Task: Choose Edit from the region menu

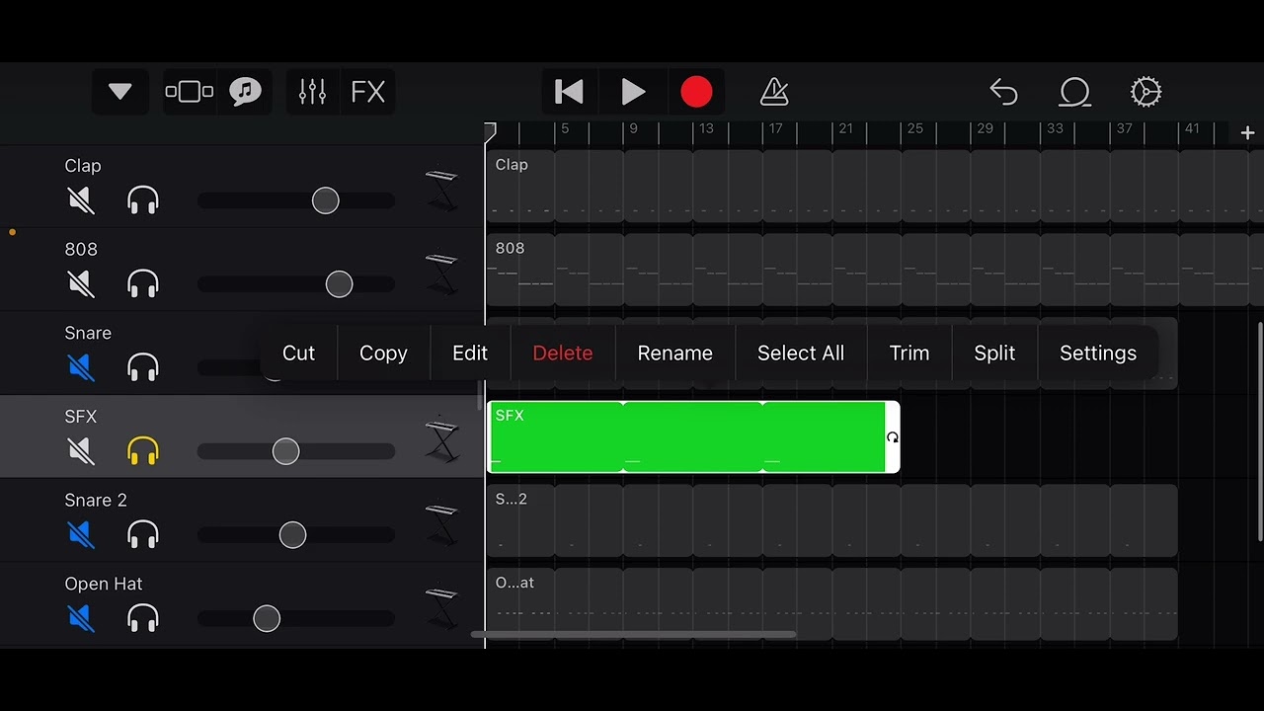Action: [x=470, y=353]
